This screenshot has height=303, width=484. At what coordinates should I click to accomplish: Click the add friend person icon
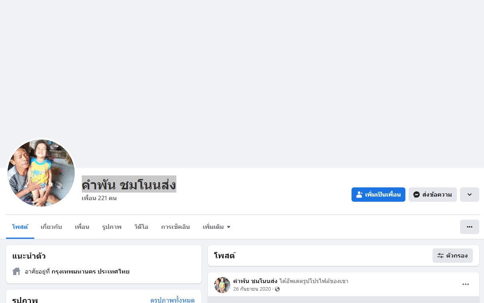(x=359, y=195)
